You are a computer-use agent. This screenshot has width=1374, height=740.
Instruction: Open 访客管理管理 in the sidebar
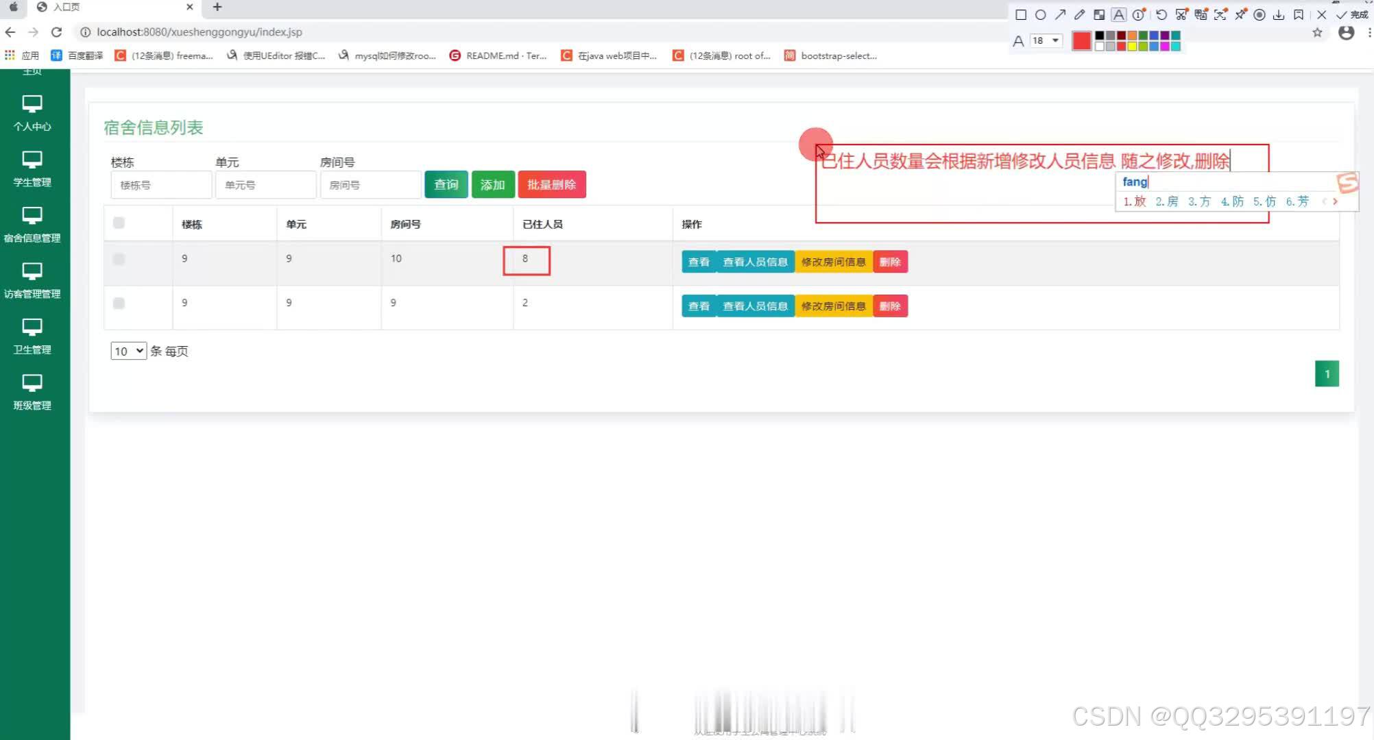point(32,280)
